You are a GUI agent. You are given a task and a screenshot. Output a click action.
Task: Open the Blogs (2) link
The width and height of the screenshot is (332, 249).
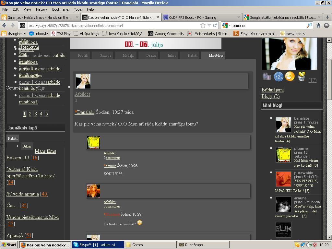point(271,96)
